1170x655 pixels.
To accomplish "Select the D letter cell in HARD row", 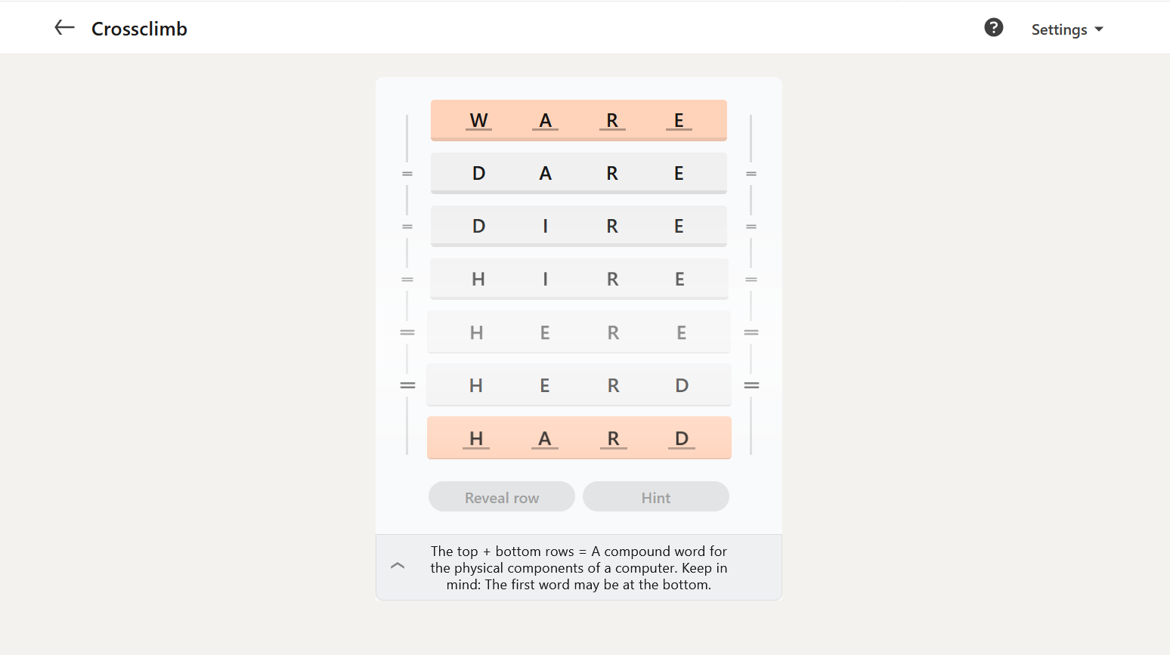I will point(682,438).
